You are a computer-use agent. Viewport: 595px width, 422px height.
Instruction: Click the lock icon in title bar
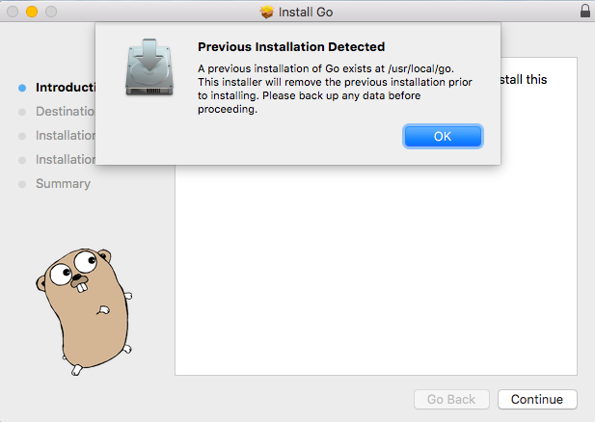pos(585,11)
